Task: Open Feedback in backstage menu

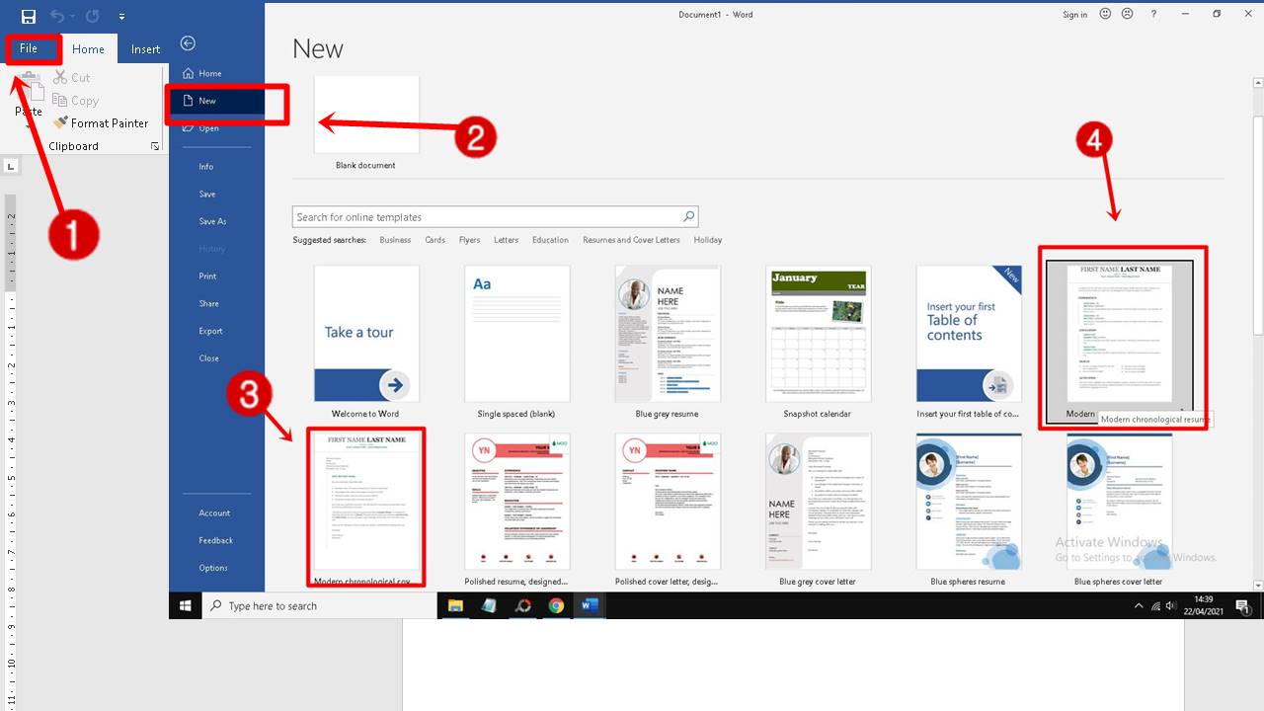Action: pos(216,540)
